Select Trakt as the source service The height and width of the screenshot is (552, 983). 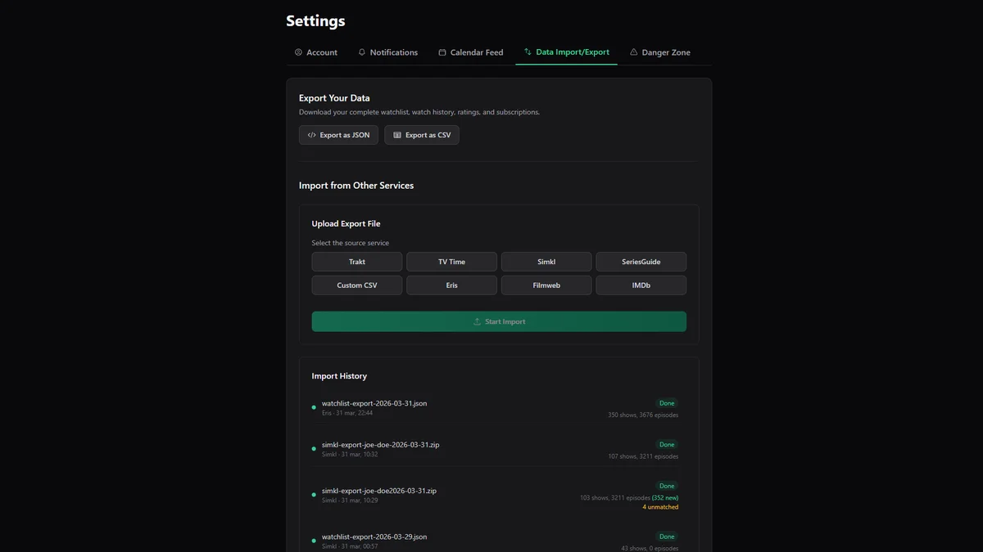tap(356, 262)
